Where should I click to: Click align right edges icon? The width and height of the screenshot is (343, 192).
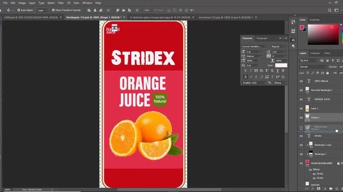click(x=101, y=10)
